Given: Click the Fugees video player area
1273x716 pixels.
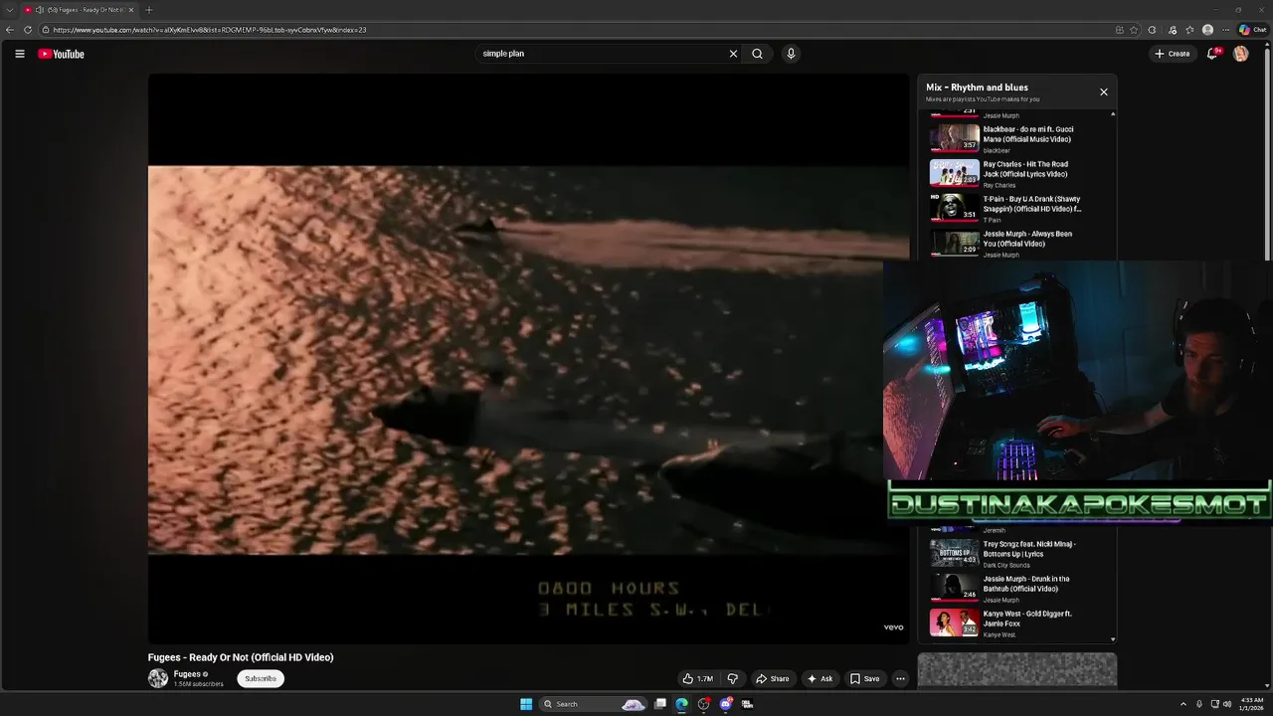Looking at the screenshot, I should pyautogui.click(x=528, y=358).
